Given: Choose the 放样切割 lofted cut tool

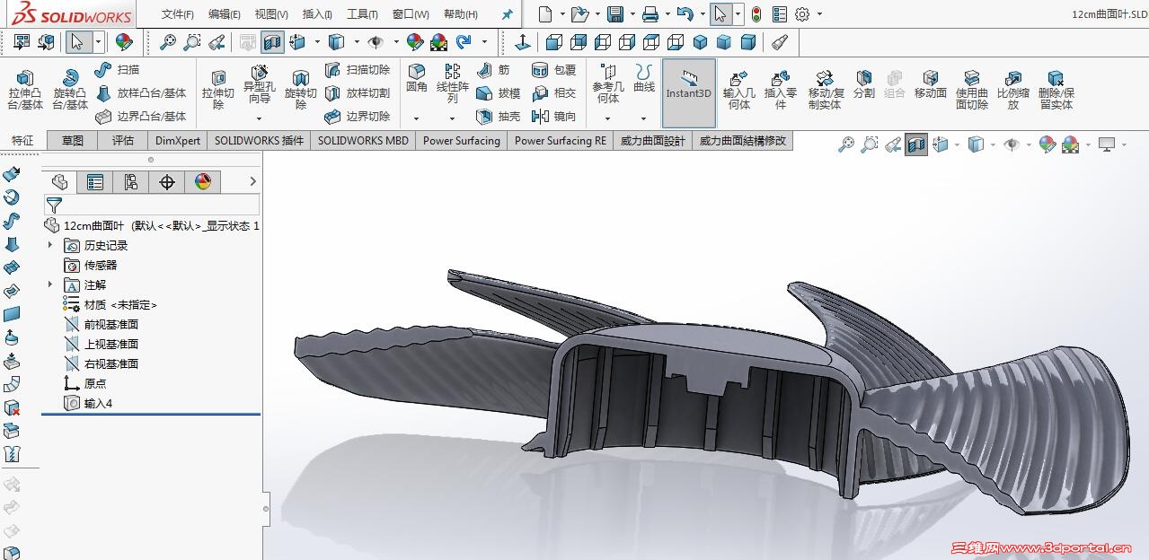Looking at the screenshot, I should point(358,93).
